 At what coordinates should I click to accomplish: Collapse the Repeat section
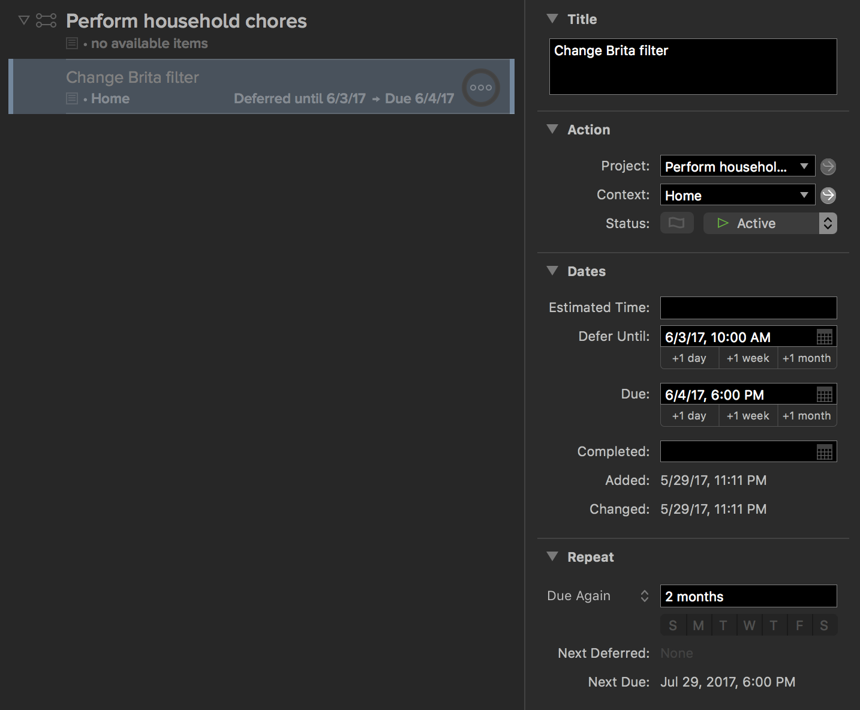(x=552, y=556)
